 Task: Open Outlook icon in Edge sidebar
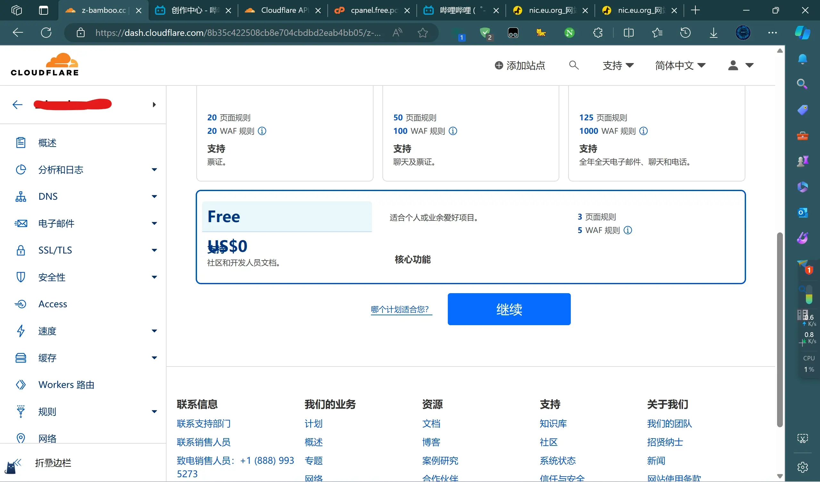802,213
